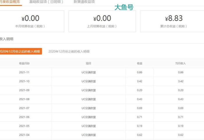Select the 2021-07 month cell

click(24, 108)
